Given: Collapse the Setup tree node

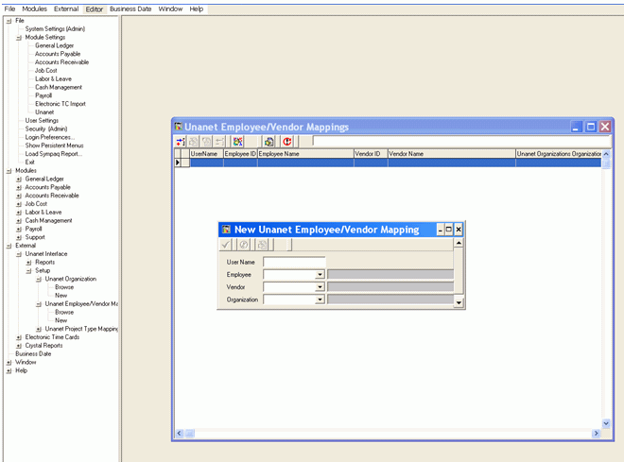Looking at the screenshot, I should coord(28,271).
